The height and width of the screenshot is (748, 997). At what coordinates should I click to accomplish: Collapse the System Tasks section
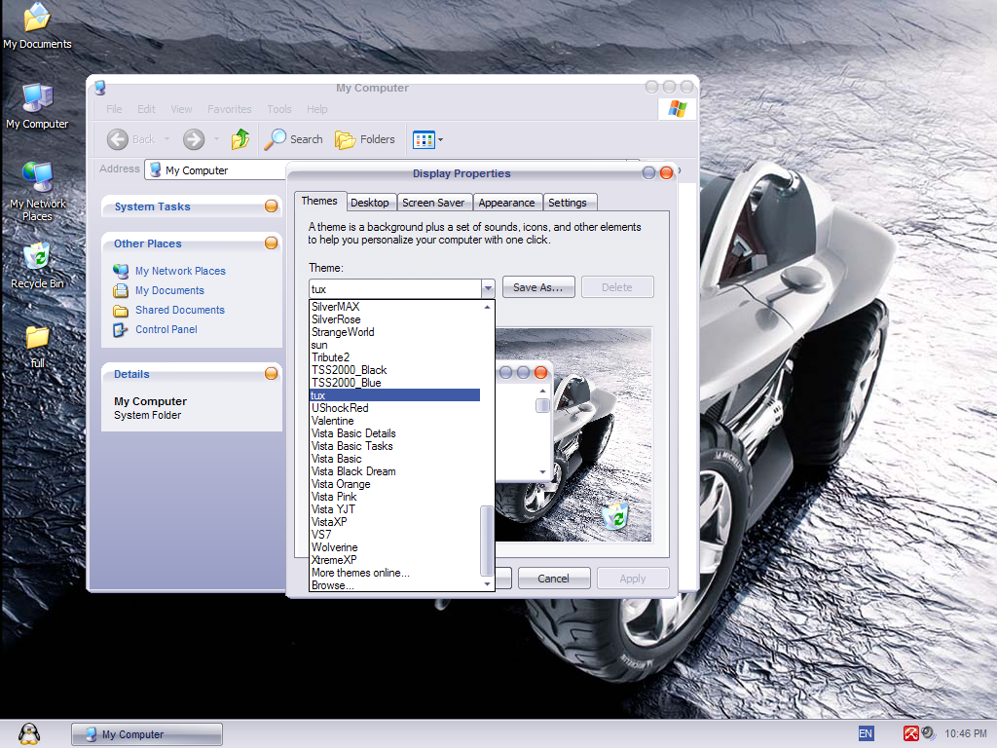coord(270,206)
